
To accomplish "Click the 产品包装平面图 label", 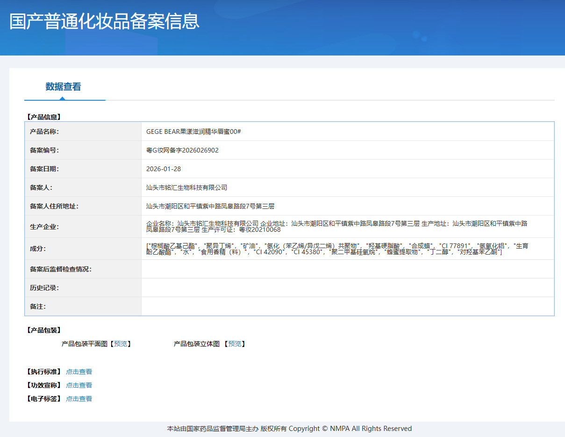I will point(85,344).
